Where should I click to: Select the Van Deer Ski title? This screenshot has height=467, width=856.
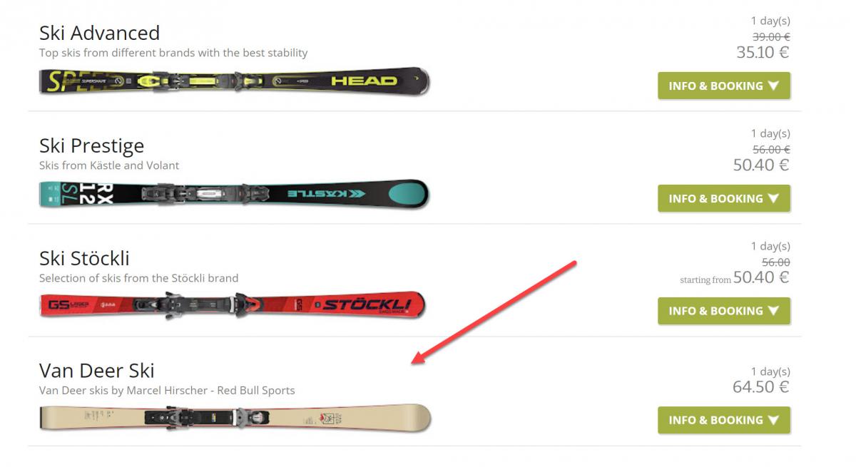click(x=96, y=370)
